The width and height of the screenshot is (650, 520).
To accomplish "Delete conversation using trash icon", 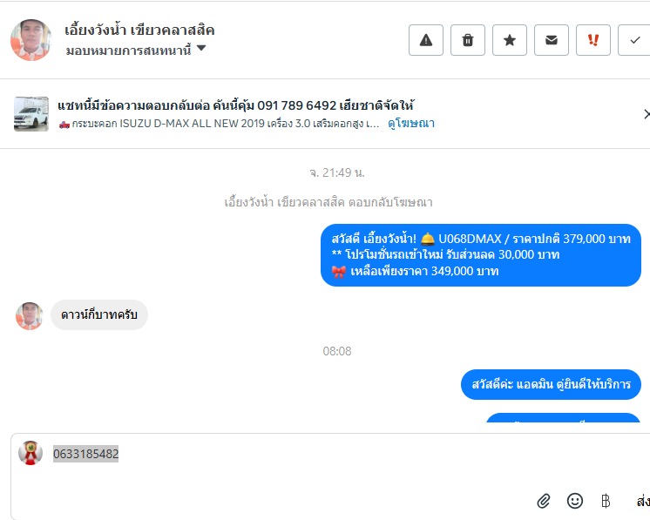I will coord(468,40).
